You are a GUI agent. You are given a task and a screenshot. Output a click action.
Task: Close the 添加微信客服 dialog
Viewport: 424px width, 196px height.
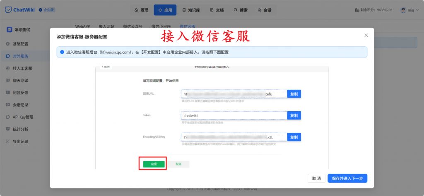pos(366,36)
